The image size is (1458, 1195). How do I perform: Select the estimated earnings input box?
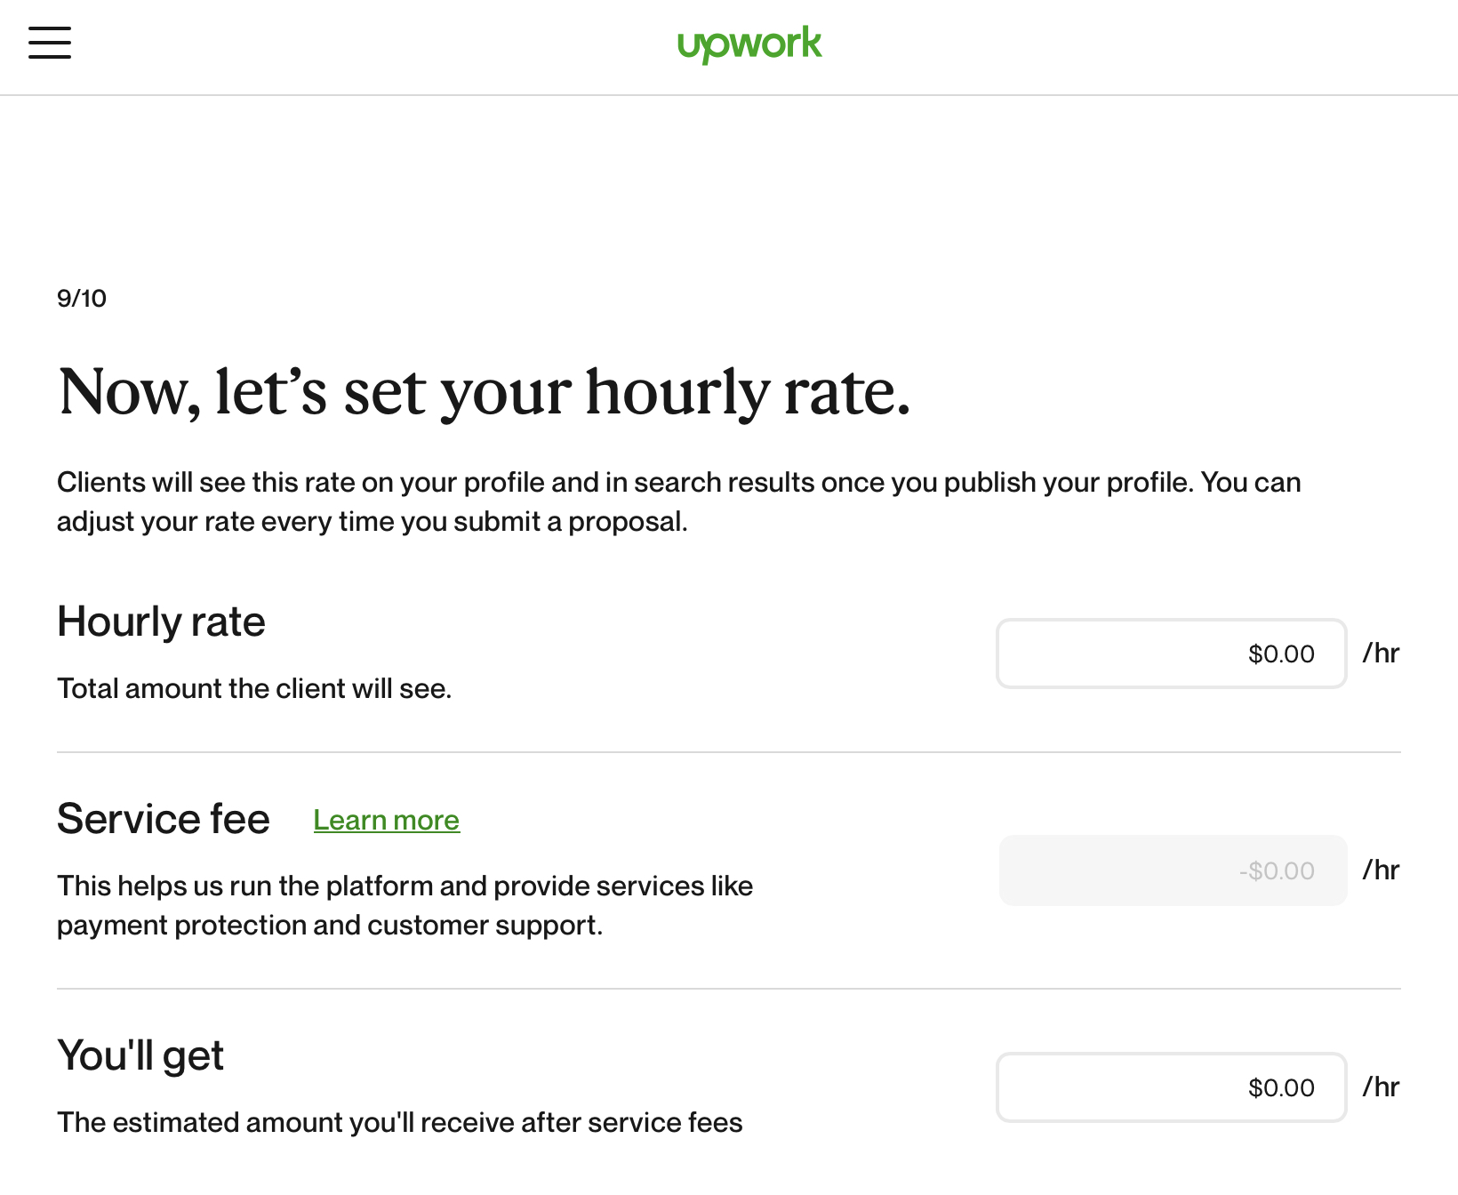(x=1170, y=1087)
